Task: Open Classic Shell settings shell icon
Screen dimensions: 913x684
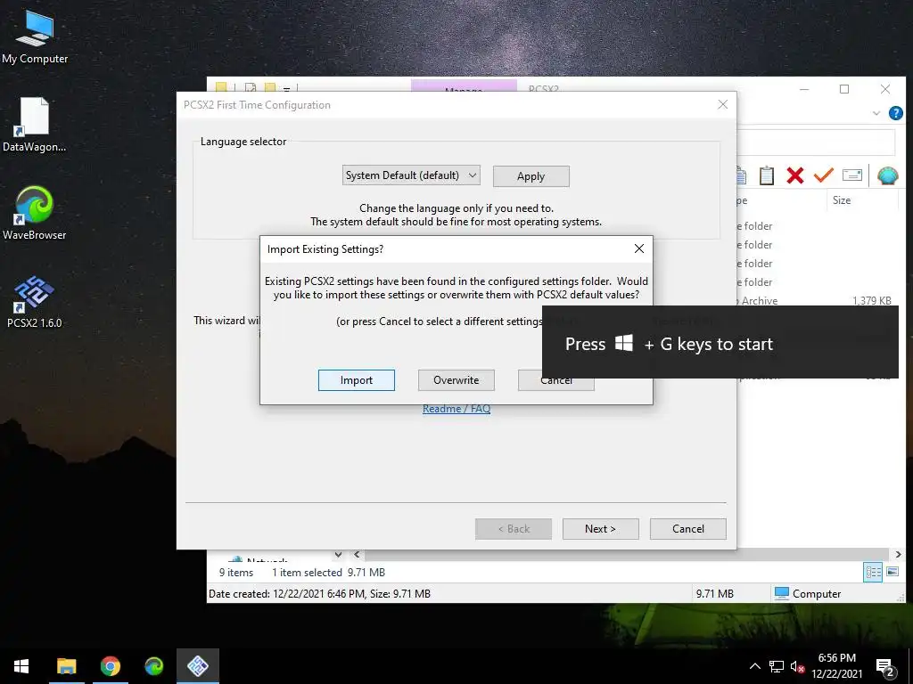Action: pos(887,175)
